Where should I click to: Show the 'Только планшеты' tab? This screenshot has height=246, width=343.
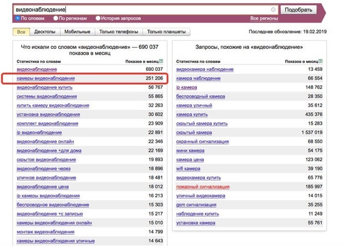[x=167, y=32]
